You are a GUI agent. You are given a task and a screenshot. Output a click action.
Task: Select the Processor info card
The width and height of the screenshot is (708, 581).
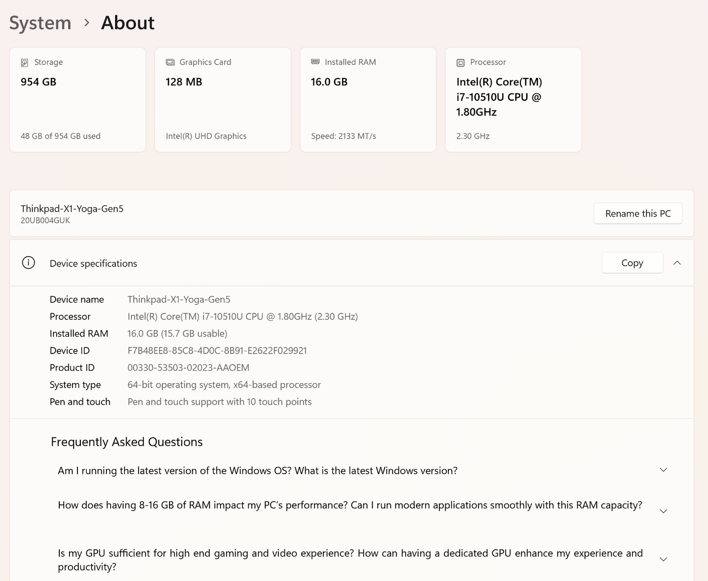pyautogui.click(x=513, y=100)
